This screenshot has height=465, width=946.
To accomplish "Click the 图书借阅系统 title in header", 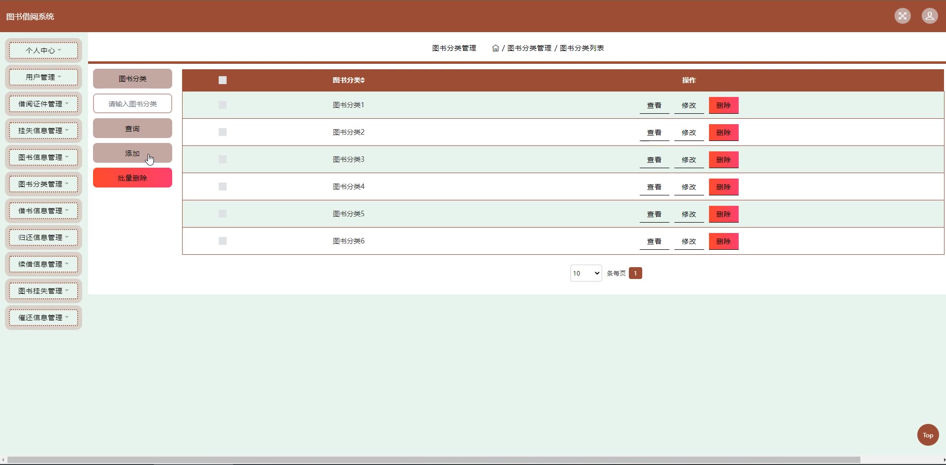I will (30, 16).
